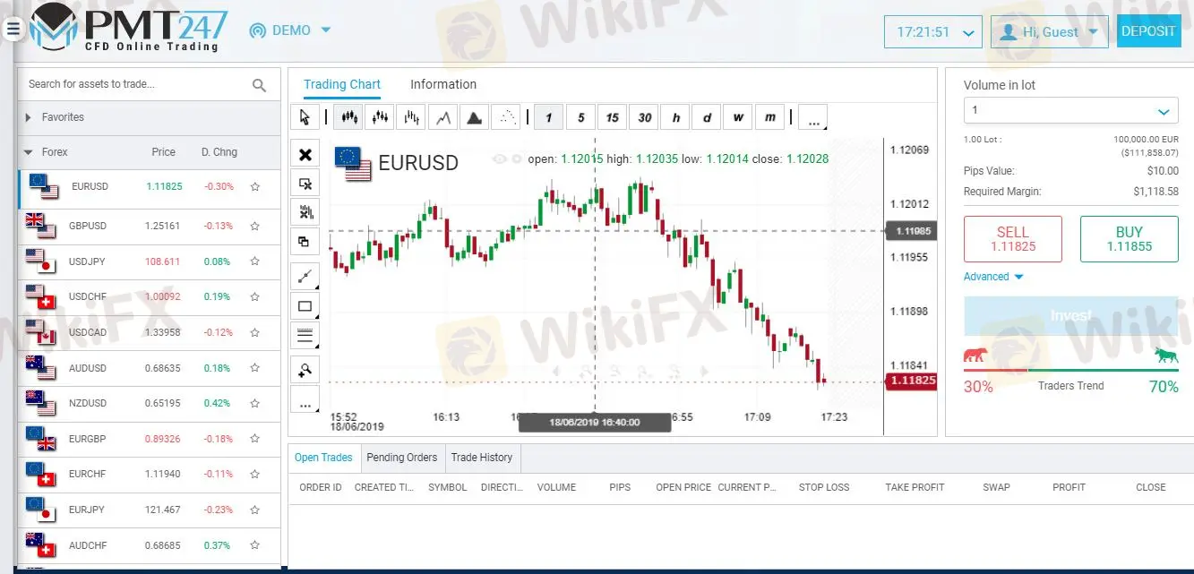
Task: Select the rectangle drawing tool
Action: [305, 305]
